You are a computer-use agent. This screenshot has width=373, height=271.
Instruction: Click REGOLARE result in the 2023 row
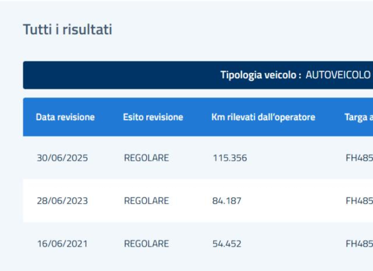(146, 201)
